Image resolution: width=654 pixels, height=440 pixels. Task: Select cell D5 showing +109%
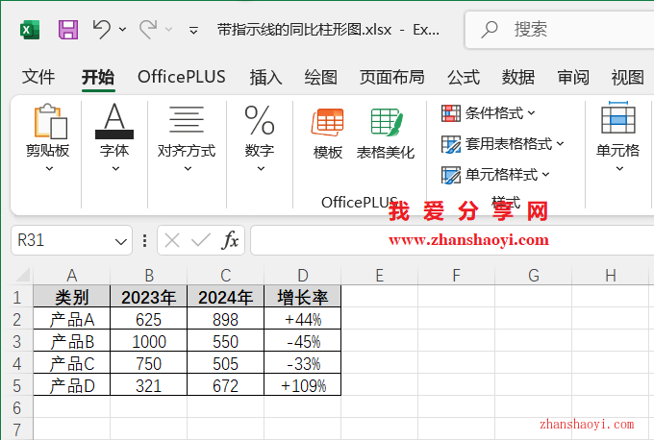pyautogui.click(x=302, y=385)
